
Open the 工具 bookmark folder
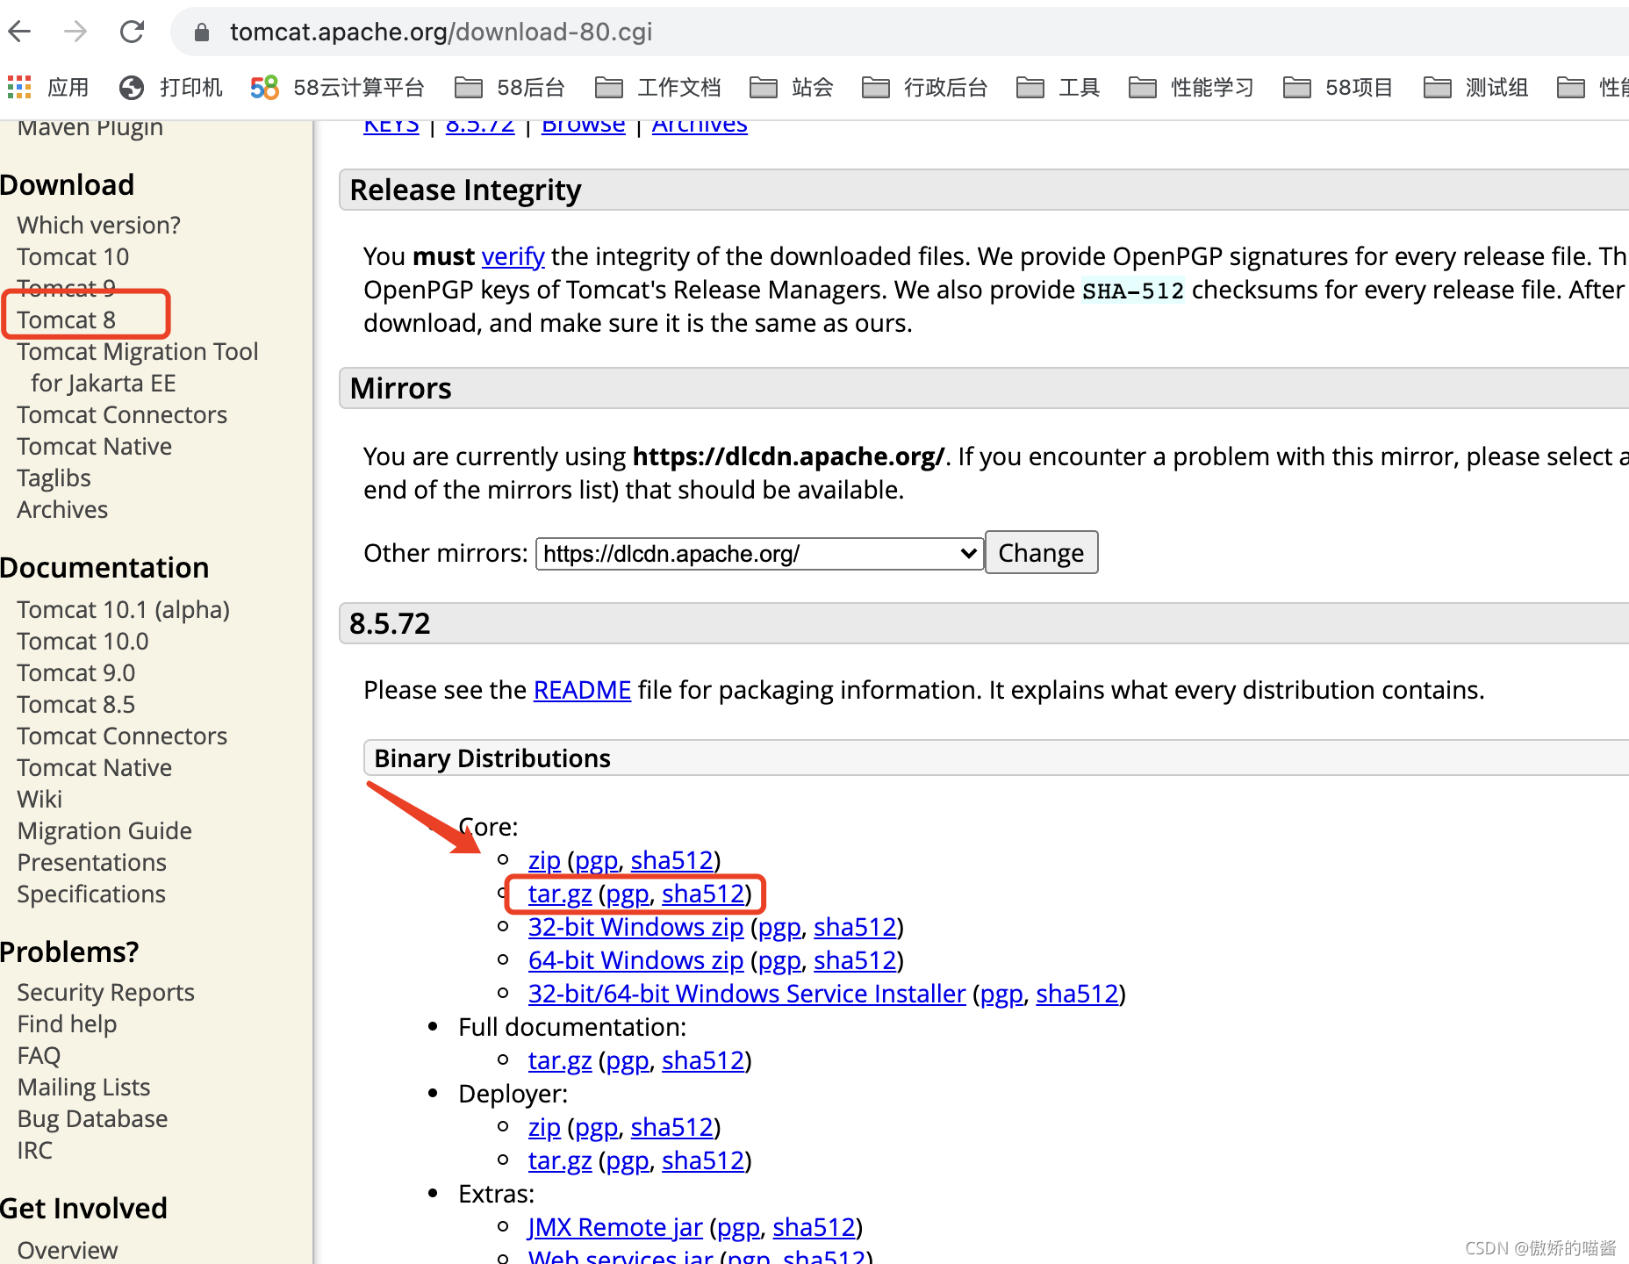tap(1058, 87)
